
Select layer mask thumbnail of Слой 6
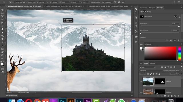pyautogui.click(x=160, y=81)
